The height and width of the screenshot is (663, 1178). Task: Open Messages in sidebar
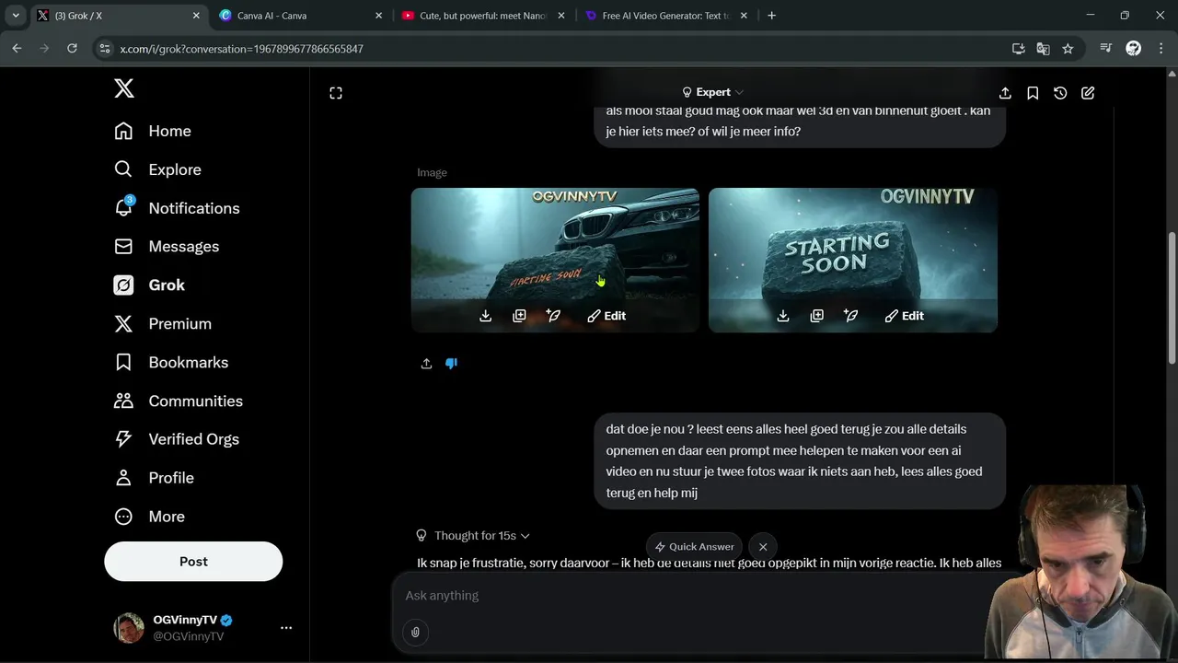[x=167, y=247]
